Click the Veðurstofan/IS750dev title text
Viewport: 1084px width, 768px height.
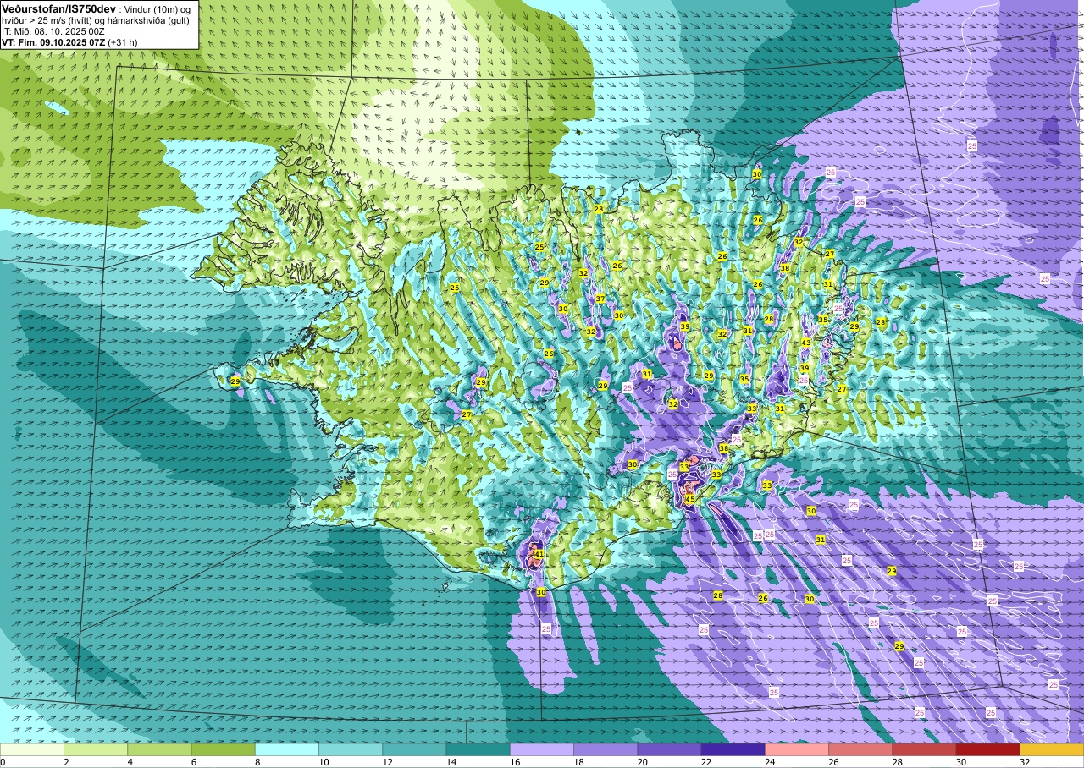pyautogui.click(x=59, y=8)
